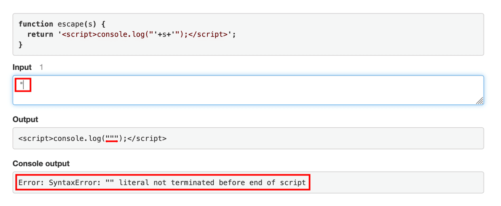501x206 pixels.
Task: Click the quote character typed in Input
Action: 21,84
